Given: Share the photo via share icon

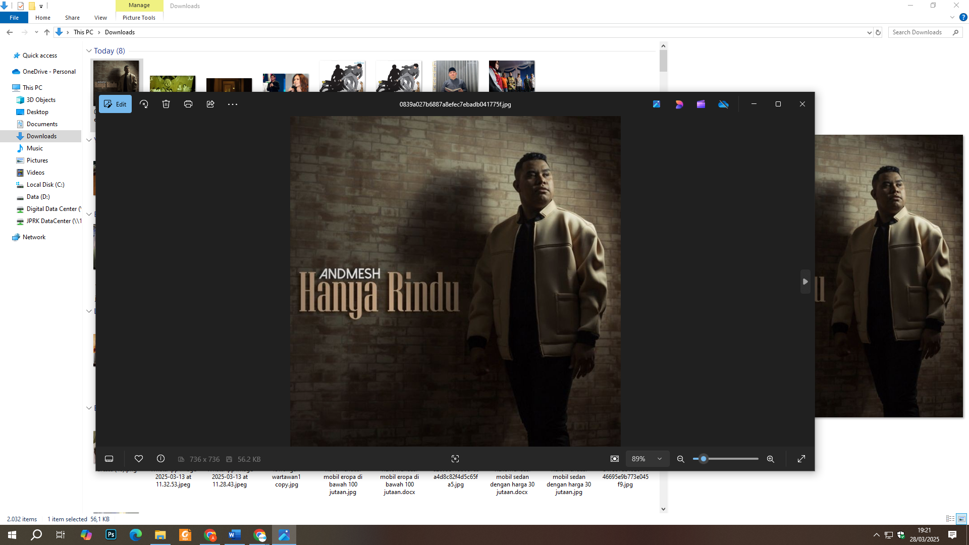Looking at the screenshot, I should (210, 104).
